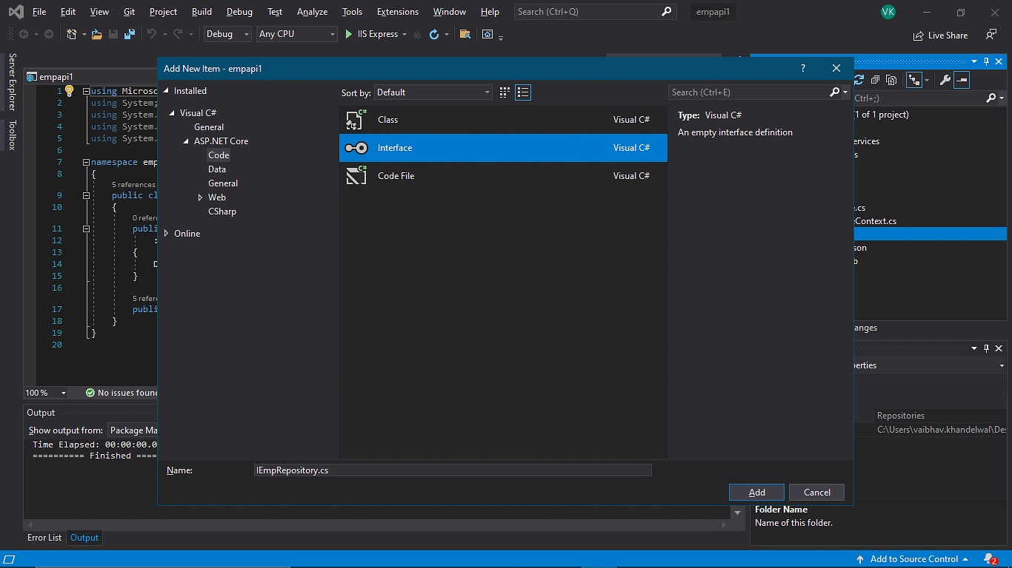Image resolution: width=1012 pixels, height=568 pixels.
Task: Click Collapse All icon in Solution Explorer
Action: (x=876, y=80)
